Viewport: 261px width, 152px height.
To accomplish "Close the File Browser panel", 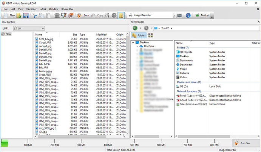I will (x=258, y=22).
